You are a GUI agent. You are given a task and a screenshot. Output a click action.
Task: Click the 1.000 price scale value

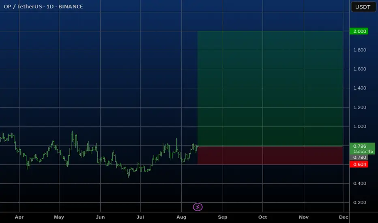pos(360,127)
